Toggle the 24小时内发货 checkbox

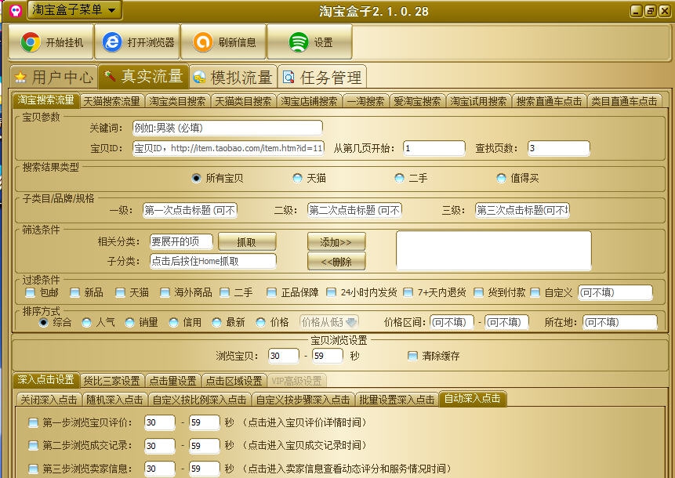(x=331, y=293)
